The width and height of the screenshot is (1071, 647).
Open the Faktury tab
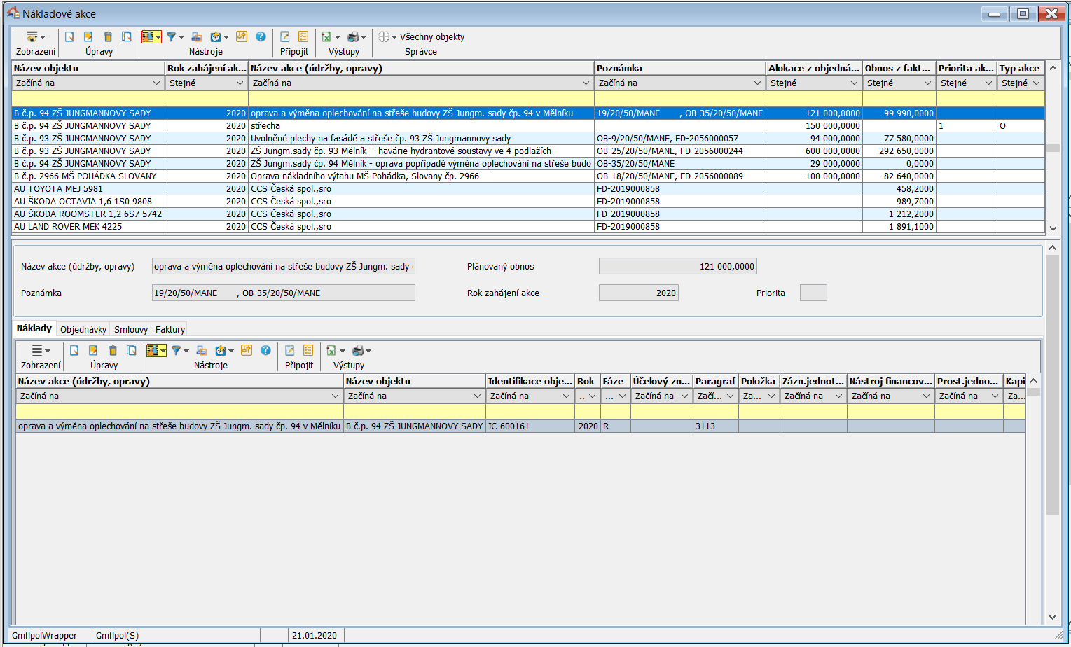click(x=170, y=330)
